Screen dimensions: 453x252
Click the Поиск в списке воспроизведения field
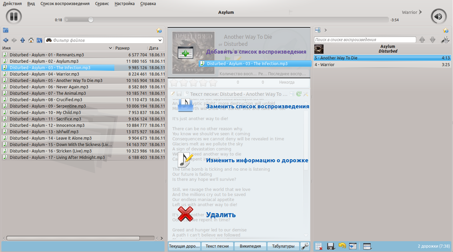(x=365, y=40)
